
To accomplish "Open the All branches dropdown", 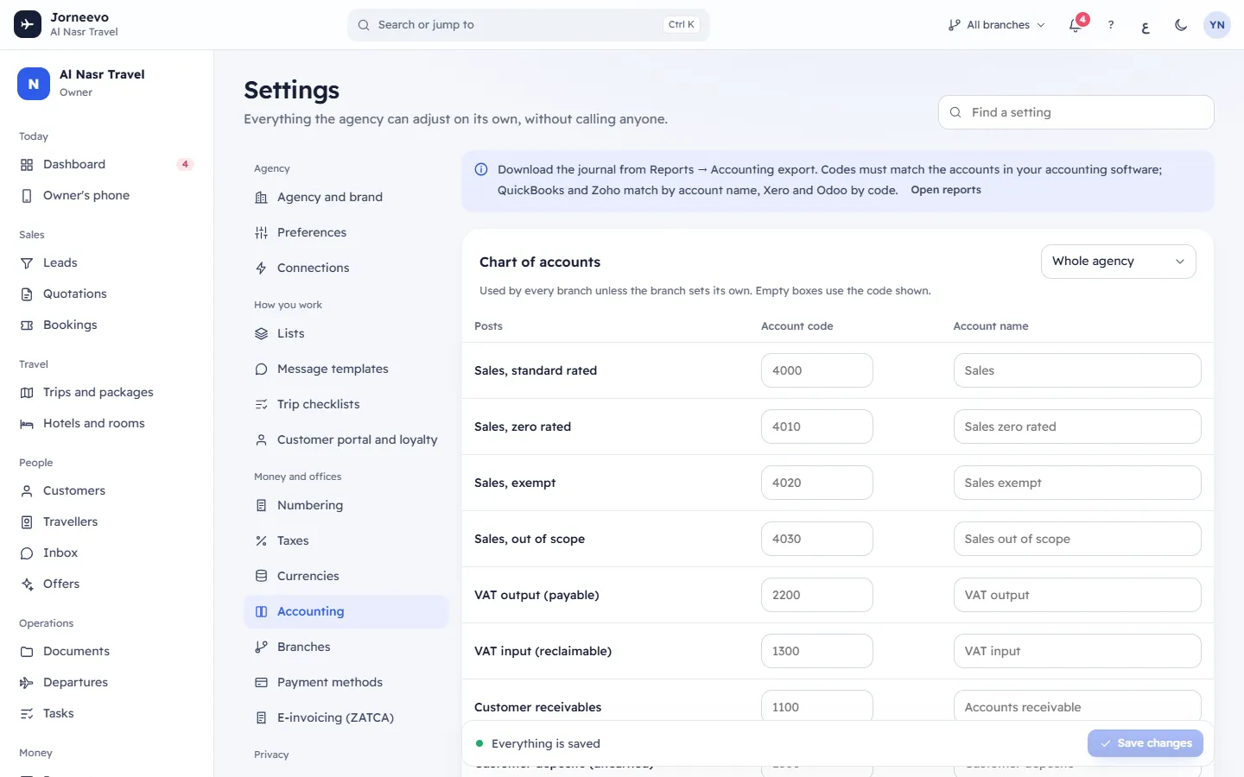I will pos(996,25).
